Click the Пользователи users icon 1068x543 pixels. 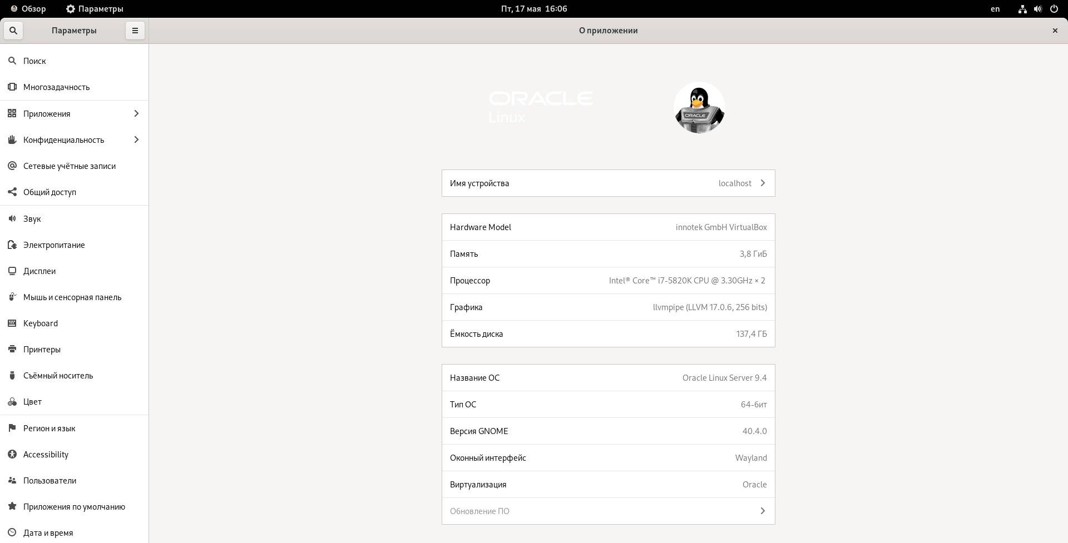pos(12,480)
